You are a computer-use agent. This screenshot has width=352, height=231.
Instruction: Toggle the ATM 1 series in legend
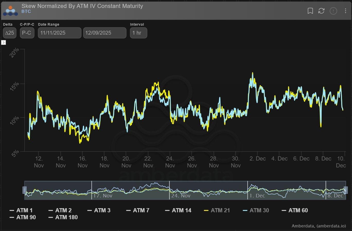tap(22, 210)
